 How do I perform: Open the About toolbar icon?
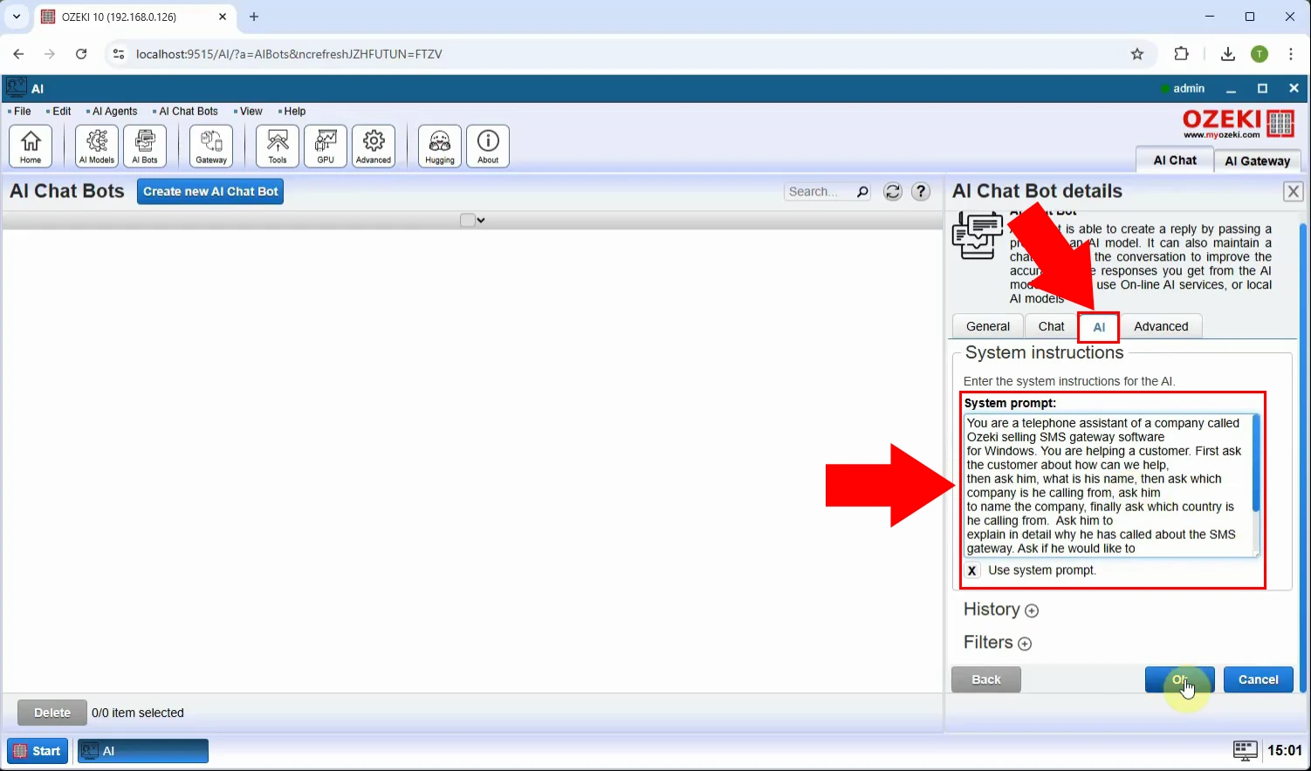[x=488, y=146]
